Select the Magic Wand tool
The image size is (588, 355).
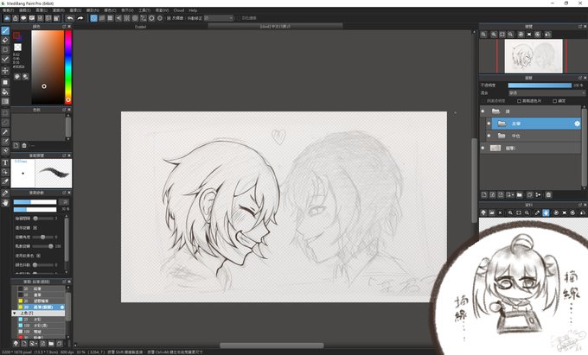5,132
